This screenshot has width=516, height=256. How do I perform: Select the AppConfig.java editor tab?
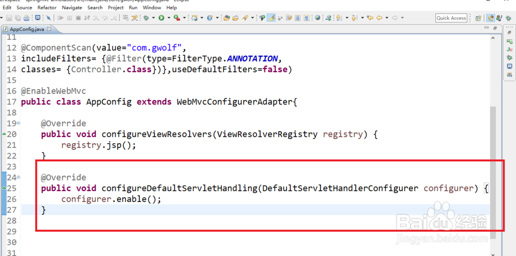(26, 29)
